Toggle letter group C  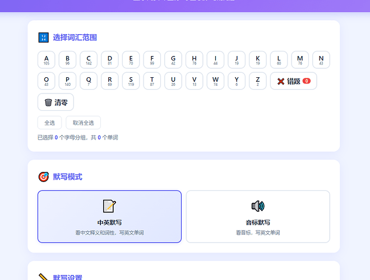89,60
